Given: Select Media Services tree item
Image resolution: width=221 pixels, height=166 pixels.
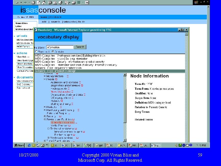Looking at the screenshot, I should tap(59, 125).
